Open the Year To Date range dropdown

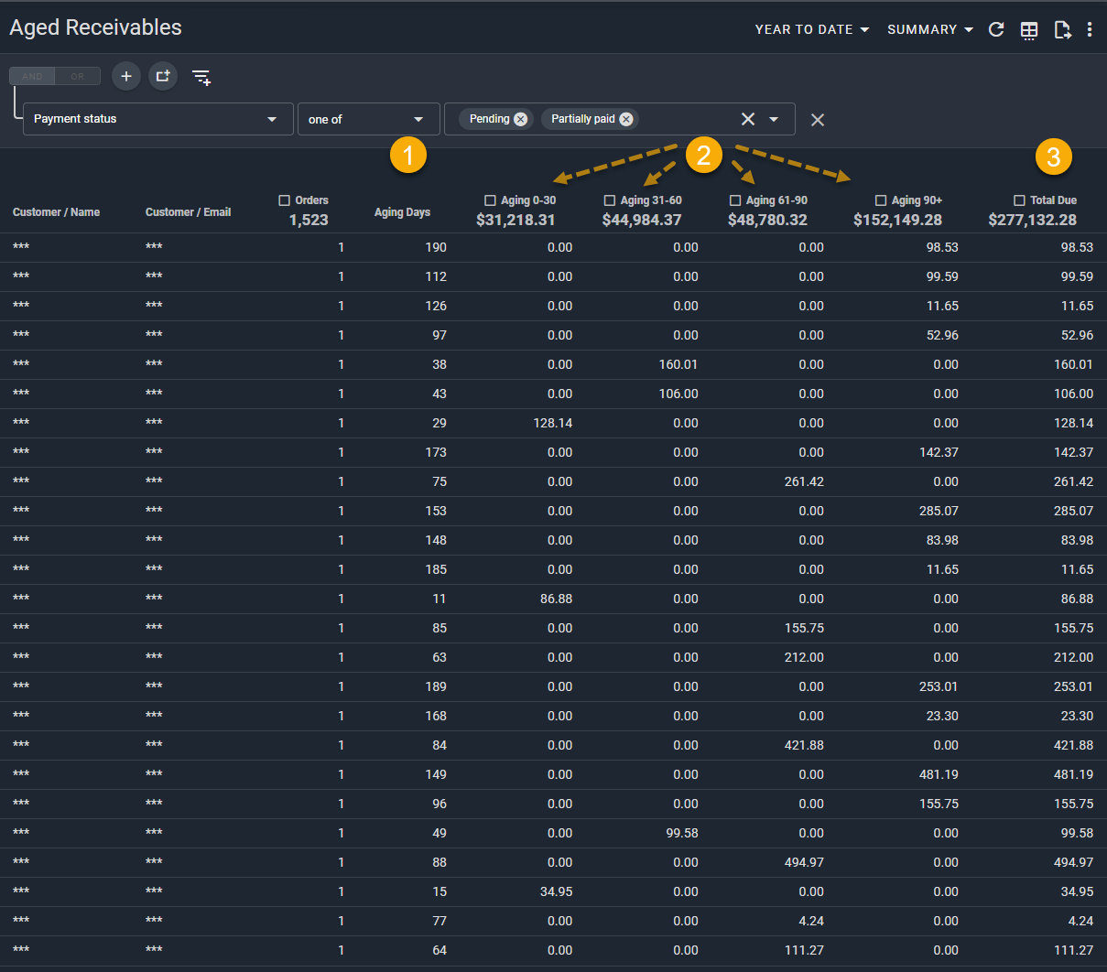pyautogui.click(x=811, y=29)
